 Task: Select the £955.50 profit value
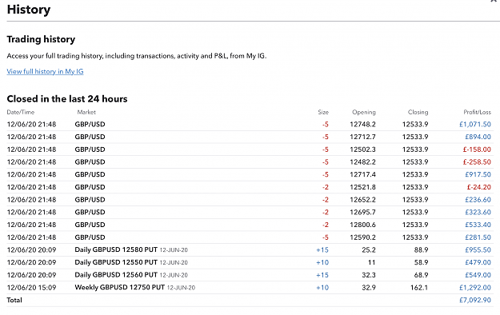(x=478, y=250)
